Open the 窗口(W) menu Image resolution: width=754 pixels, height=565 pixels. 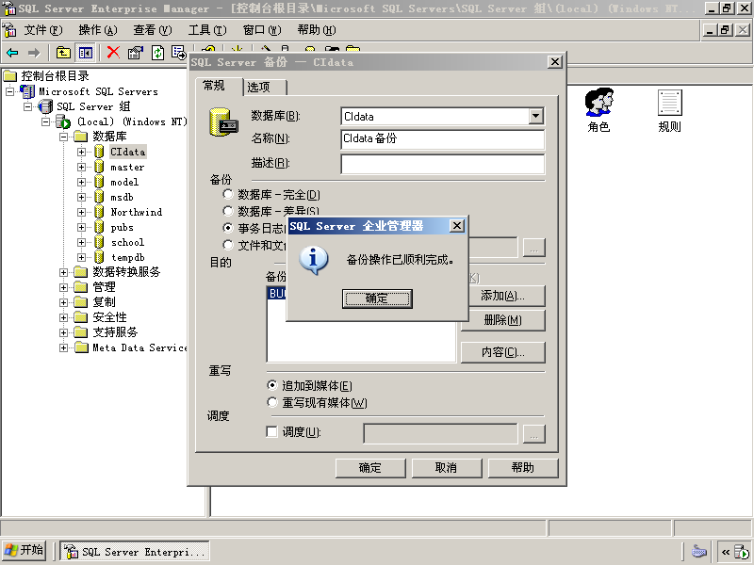pos(262,30)
